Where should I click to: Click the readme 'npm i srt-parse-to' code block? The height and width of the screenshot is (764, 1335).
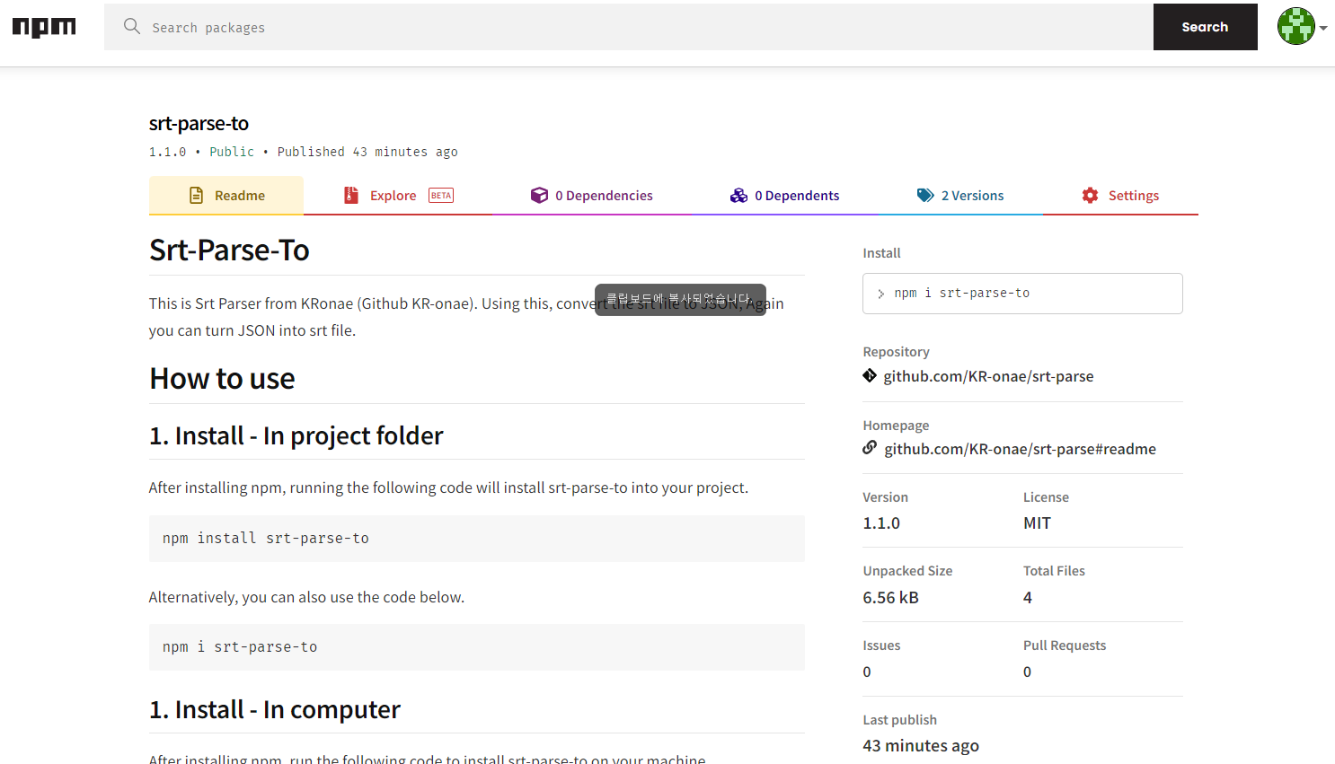(477, 647)
